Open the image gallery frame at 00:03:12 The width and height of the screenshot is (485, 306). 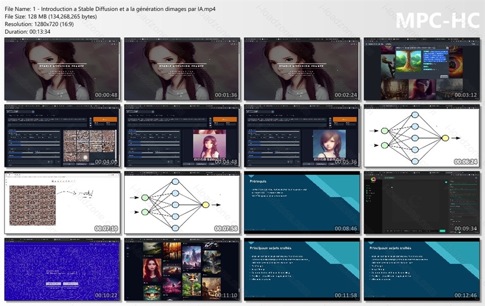coord(422,69)
